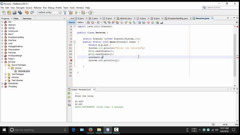Click the Save All icon
The height and width of the screenshot is (135, 240).
click(20, 12)
